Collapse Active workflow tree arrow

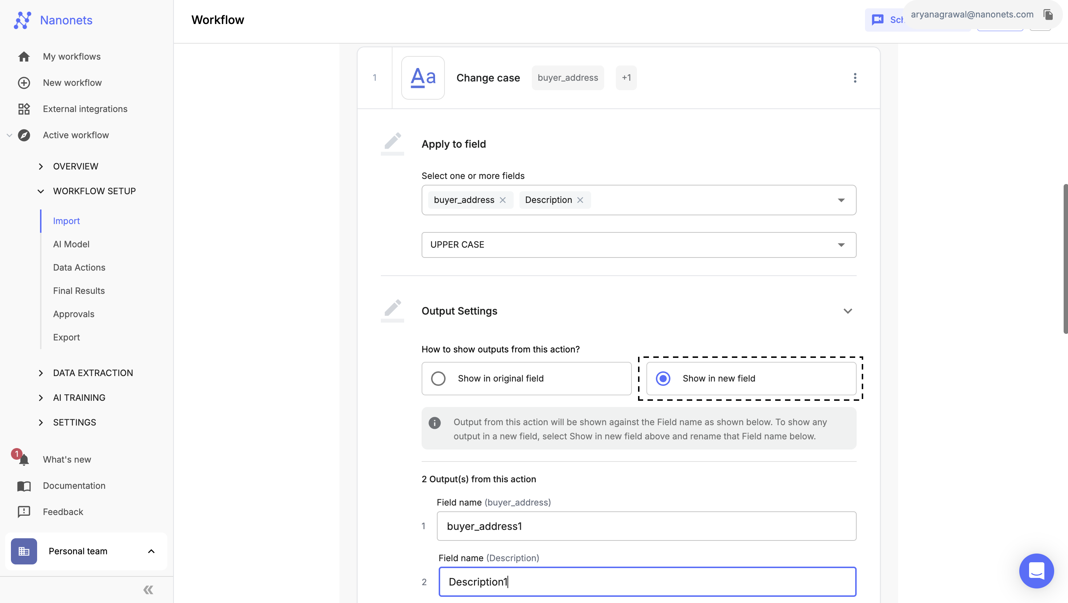pos(9,135)
